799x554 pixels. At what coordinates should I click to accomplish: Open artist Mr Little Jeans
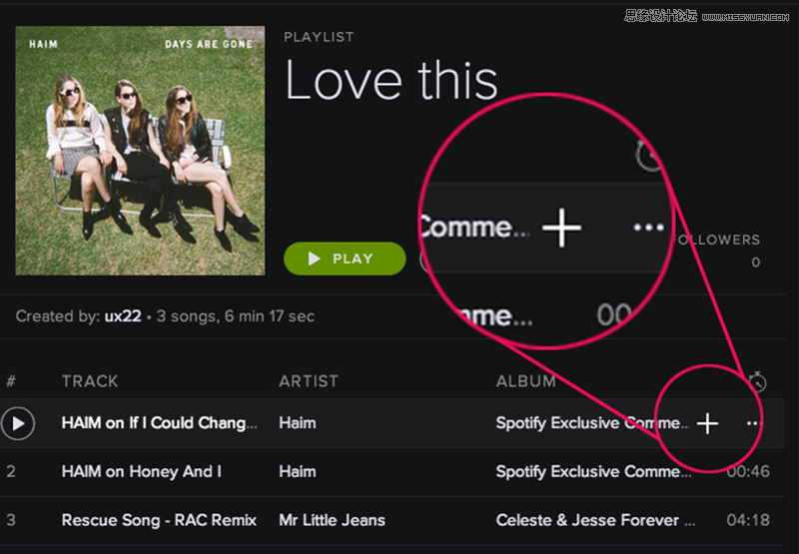tap(332, 520)
